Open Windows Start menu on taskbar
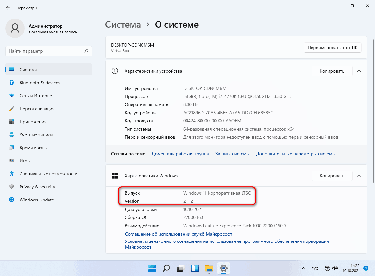The image size is (375, 276). (x=152, y=268)
